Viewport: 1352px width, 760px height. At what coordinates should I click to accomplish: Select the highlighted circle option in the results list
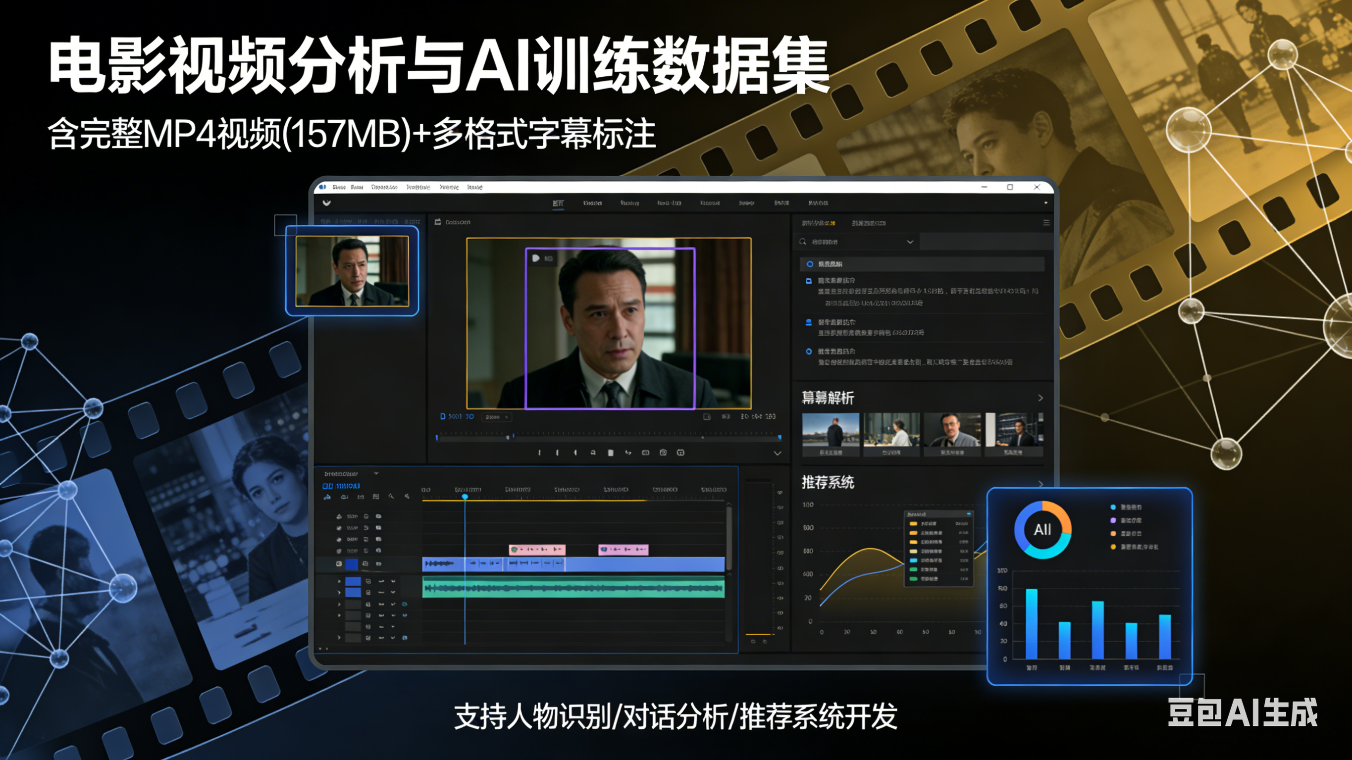coord(810,264)
